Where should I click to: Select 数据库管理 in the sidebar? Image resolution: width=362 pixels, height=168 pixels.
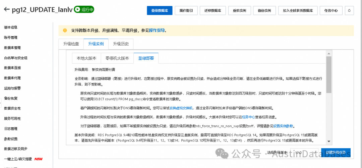(x=12, y=48)
